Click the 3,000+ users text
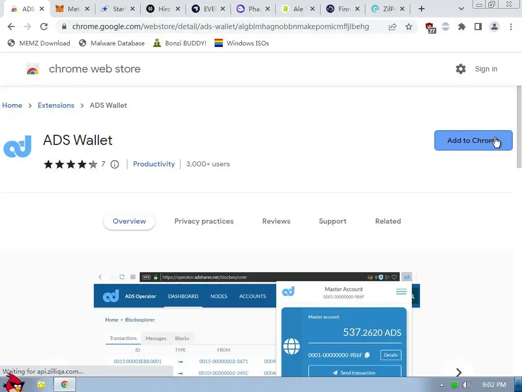This screenshot has height=392, width=522. tap(208, 164)
